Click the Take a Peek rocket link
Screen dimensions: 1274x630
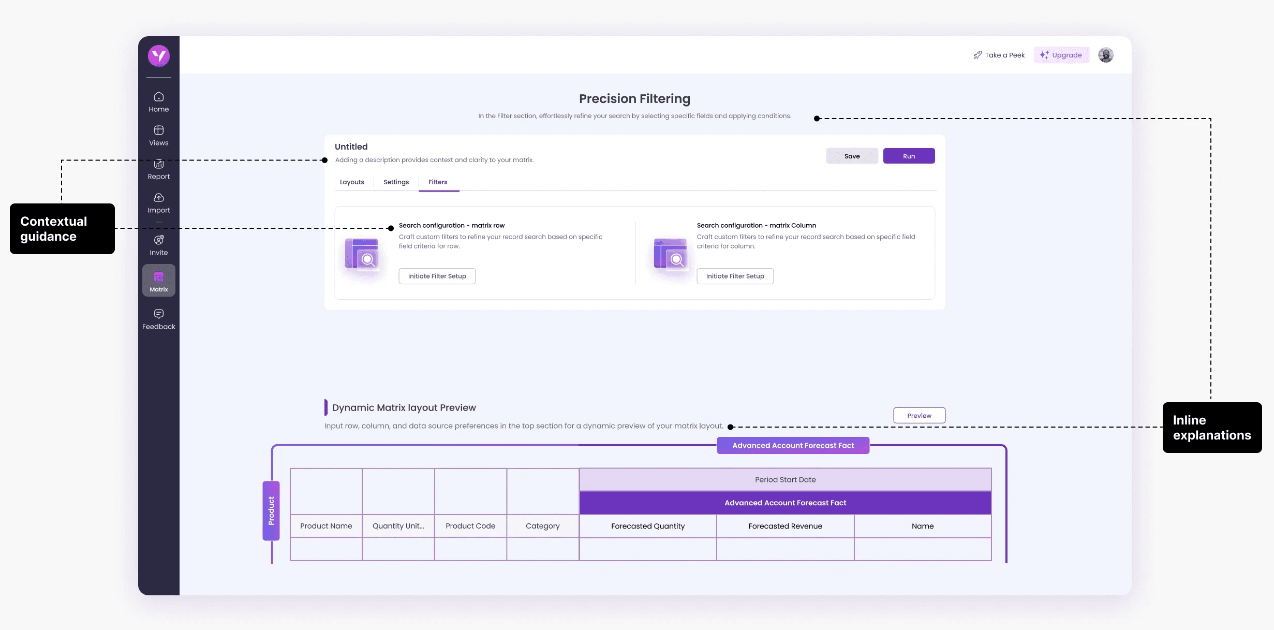tap(999, 55)
